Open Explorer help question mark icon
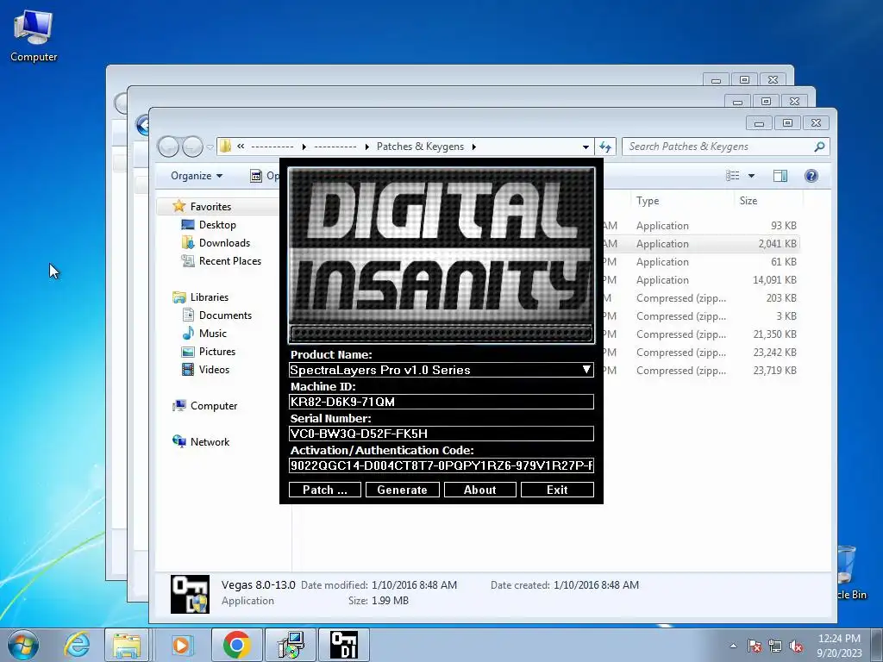Viewport: 883px width, 662px height. [811, 176]
